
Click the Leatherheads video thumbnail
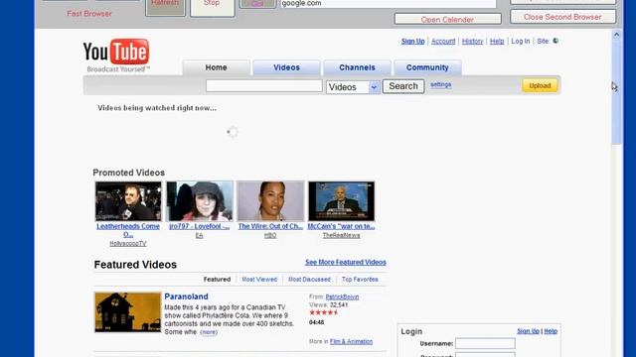128,201
